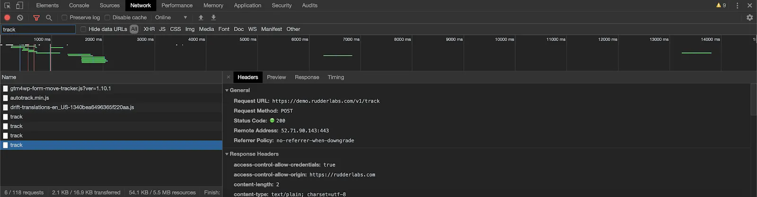
Task: Click the Remote Address value 52.71.90.143:443
Action: [305, 131]
